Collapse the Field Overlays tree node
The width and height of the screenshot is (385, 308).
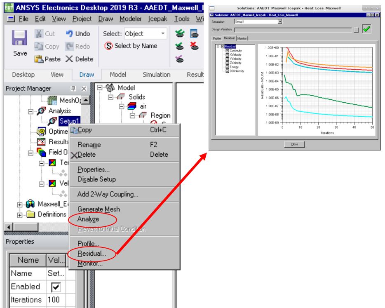click(31, 153)
